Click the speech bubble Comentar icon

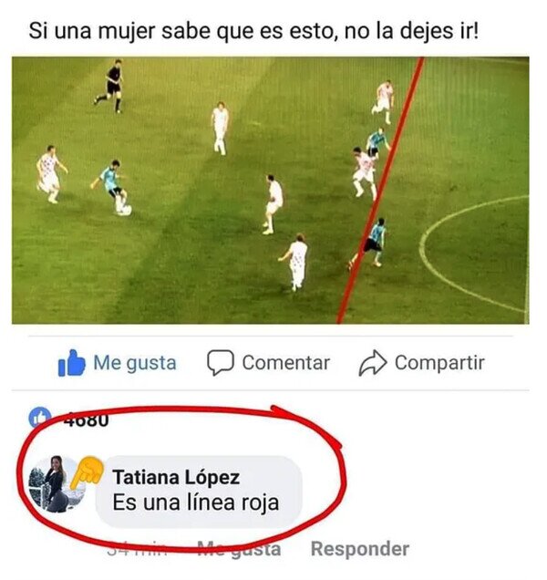(220, 363)
